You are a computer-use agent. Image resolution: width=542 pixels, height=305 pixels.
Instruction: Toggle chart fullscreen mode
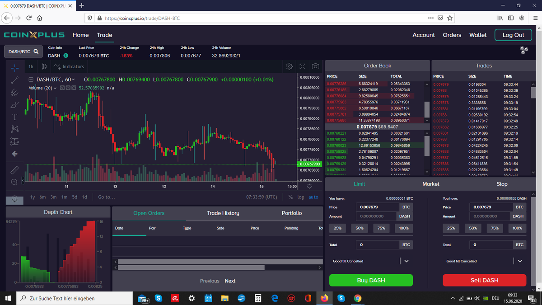303,66
